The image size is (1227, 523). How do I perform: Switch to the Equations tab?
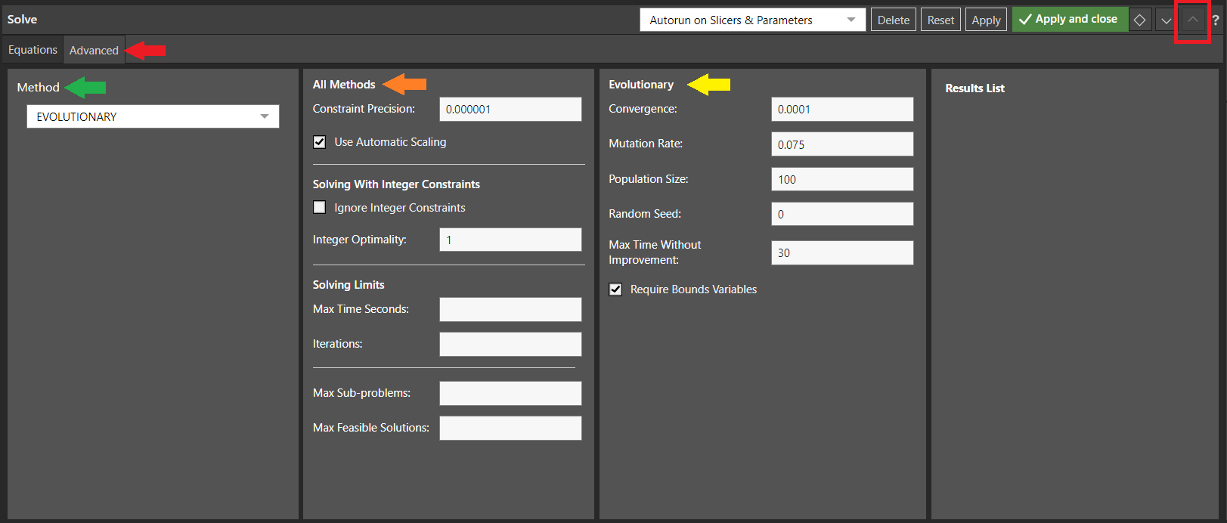(x=33, y=50)
